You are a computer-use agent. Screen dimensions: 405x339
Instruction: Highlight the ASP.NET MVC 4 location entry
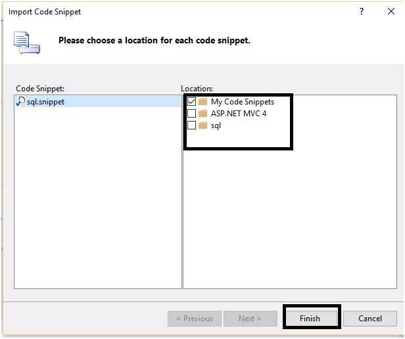click(x=239, y=114)
